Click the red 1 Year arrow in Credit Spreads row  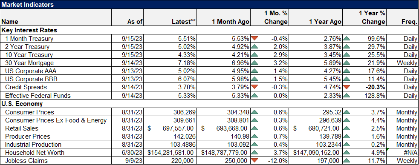click(347, 88)
